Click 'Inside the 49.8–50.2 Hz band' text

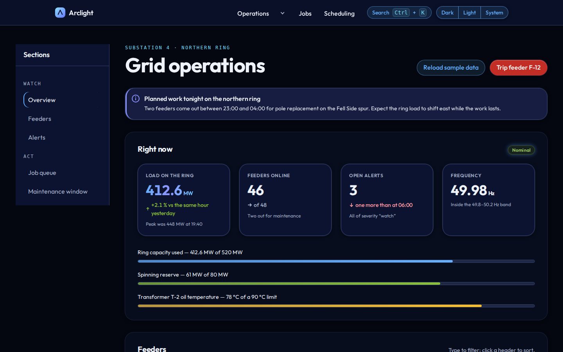point(481,205)
